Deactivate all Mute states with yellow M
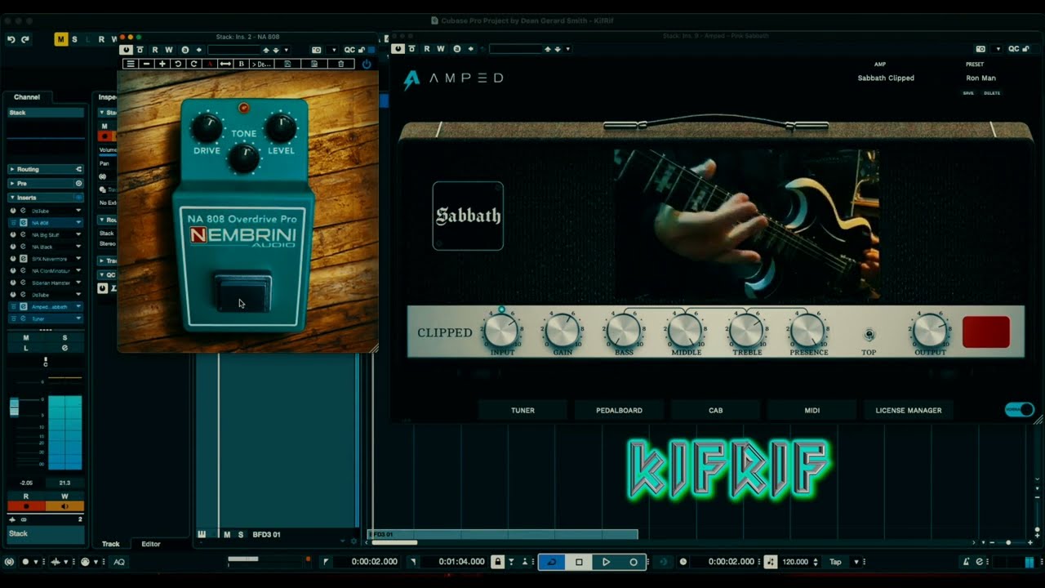1045x588 pixels. (x=61, y=39)
